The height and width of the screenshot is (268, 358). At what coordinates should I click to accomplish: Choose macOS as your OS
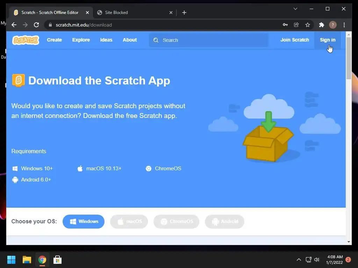(129, 222)
